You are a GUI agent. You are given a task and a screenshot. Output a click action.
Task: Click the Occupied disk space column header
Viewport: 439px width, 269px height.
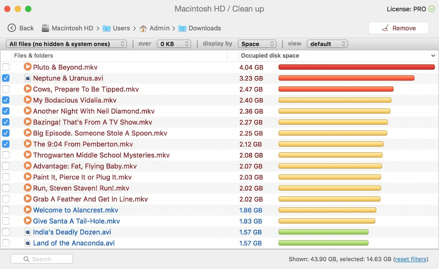tap(270, 56)
